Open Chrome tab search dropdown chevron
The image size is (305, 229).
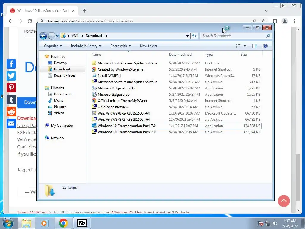266,11
